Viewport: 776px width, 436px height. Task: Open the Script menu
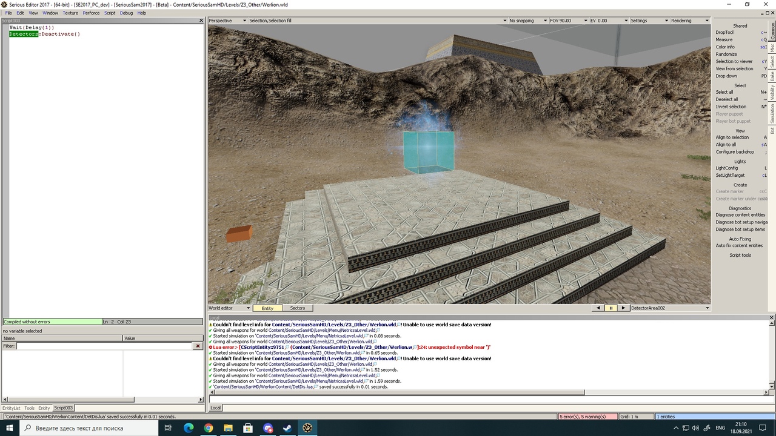[x=110, y=13]
